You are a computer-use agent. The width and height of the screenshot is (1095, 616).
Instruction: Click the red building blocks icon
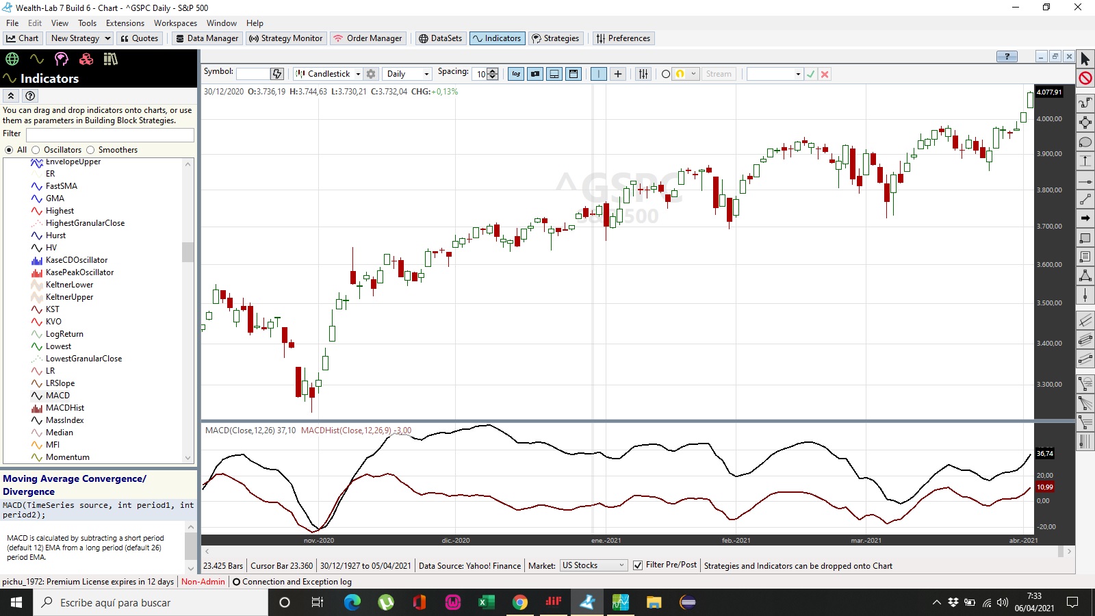click(x=86, y=59)
